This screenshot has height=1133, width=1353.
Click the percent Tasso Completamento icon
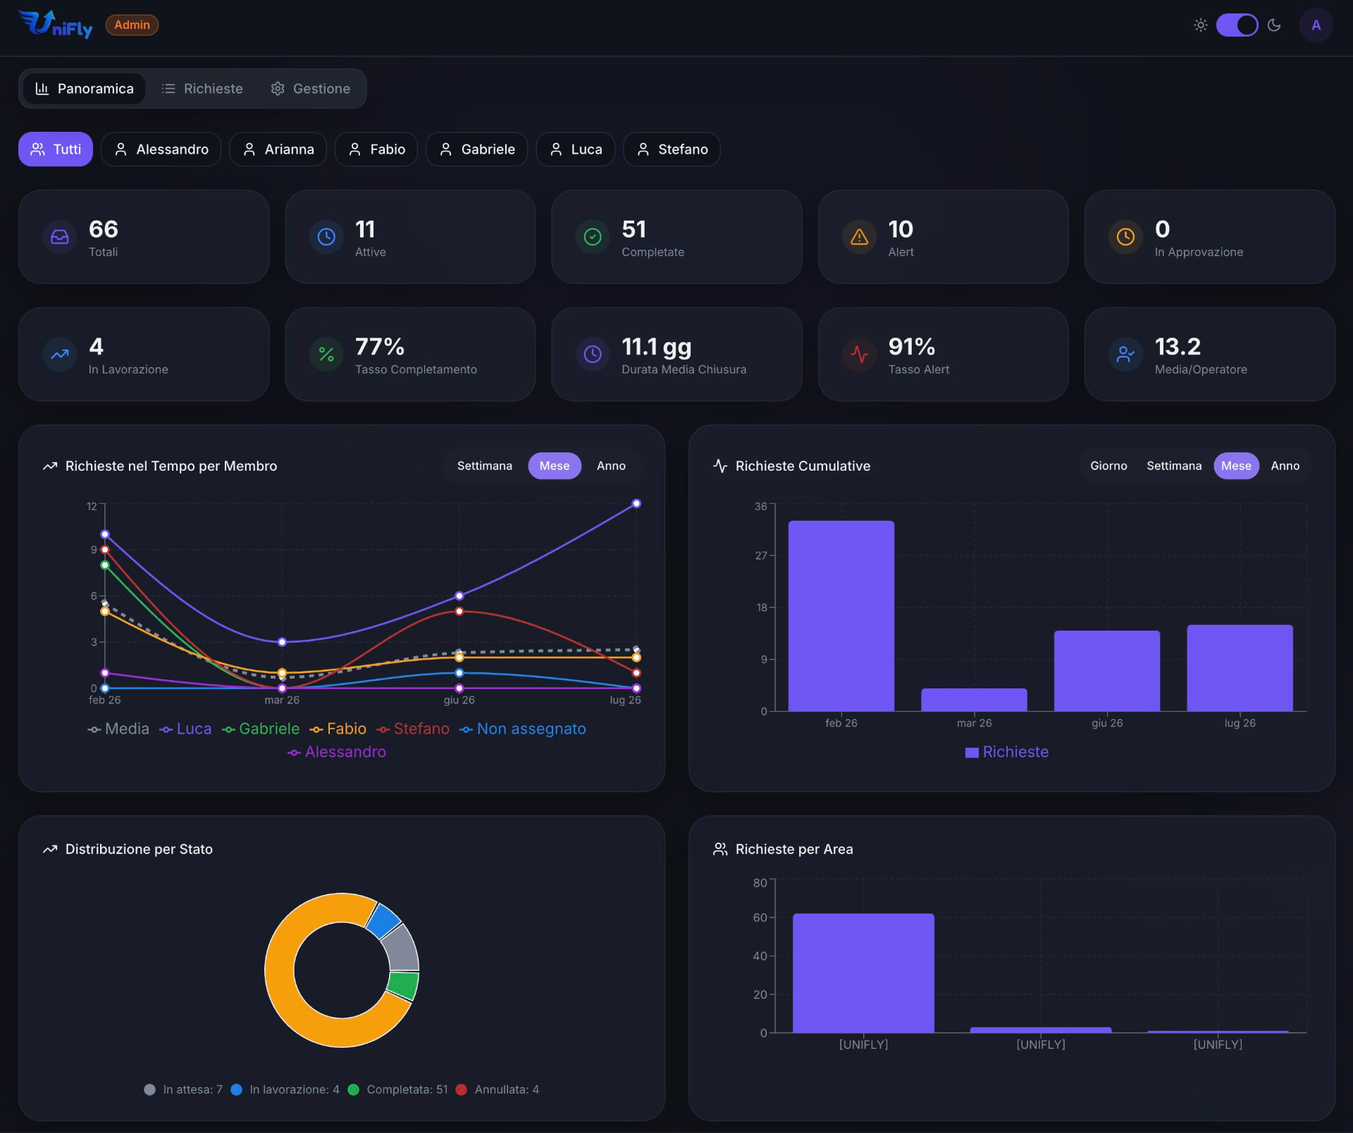coord(326,354)
